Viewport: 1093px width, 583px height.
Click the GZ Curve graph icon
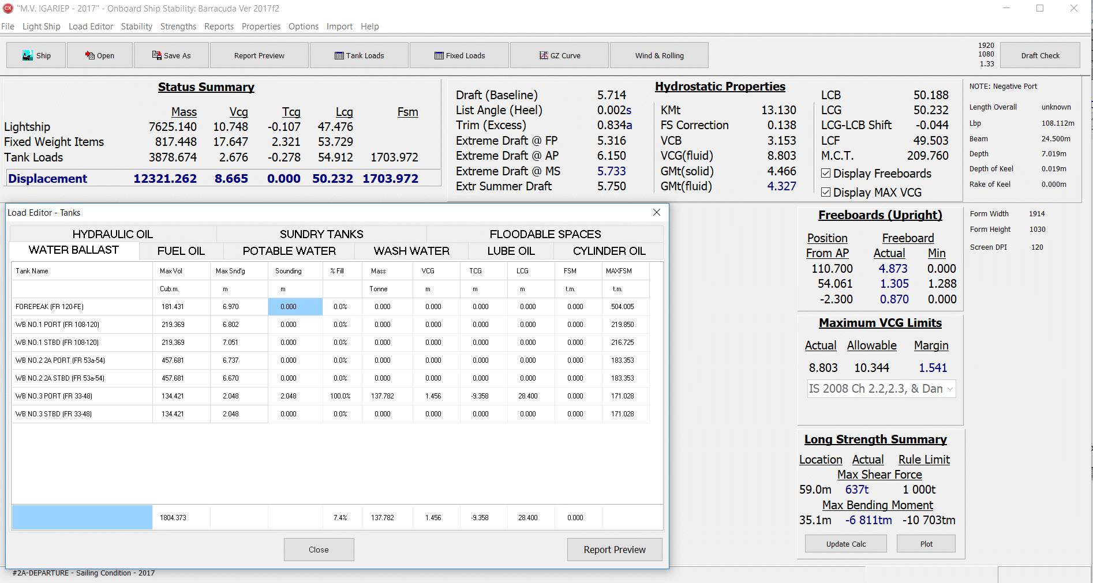[543, 55]
